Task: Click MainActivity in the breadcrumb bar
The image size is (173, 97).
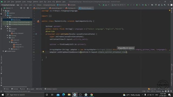Action: (62, 5)
